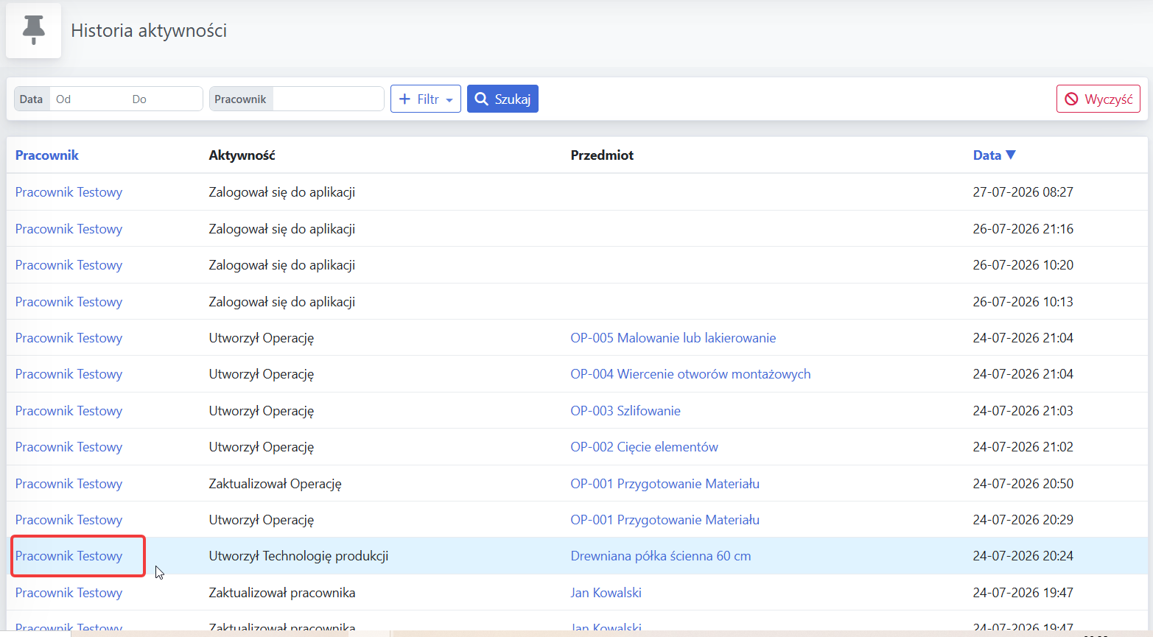Open OP-002 Cięcie elementów link
The image size is (1153, 637).
click(x=644, y=447)
